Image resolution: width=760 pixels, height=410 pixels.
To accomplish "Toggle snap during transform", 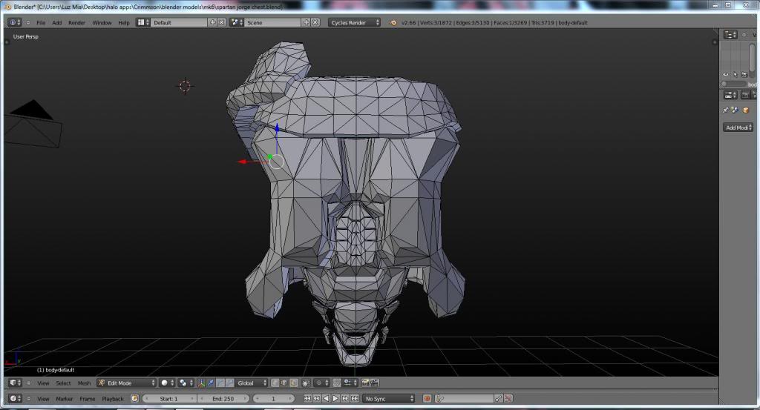I will click(x=337, y=383).
